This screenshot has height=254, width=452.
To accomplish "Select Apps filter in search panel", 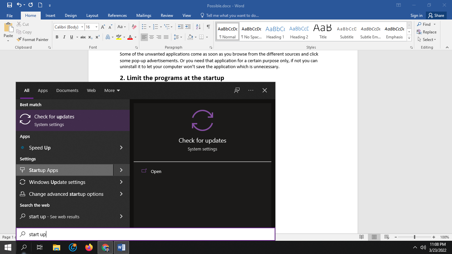I will (x=43, y=90).
